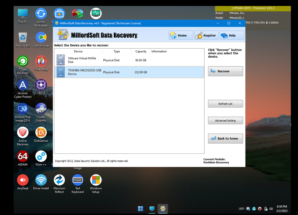
Task: Select TOSHIBA MK2552GSX USB Device row
Action: coord(129,72)
